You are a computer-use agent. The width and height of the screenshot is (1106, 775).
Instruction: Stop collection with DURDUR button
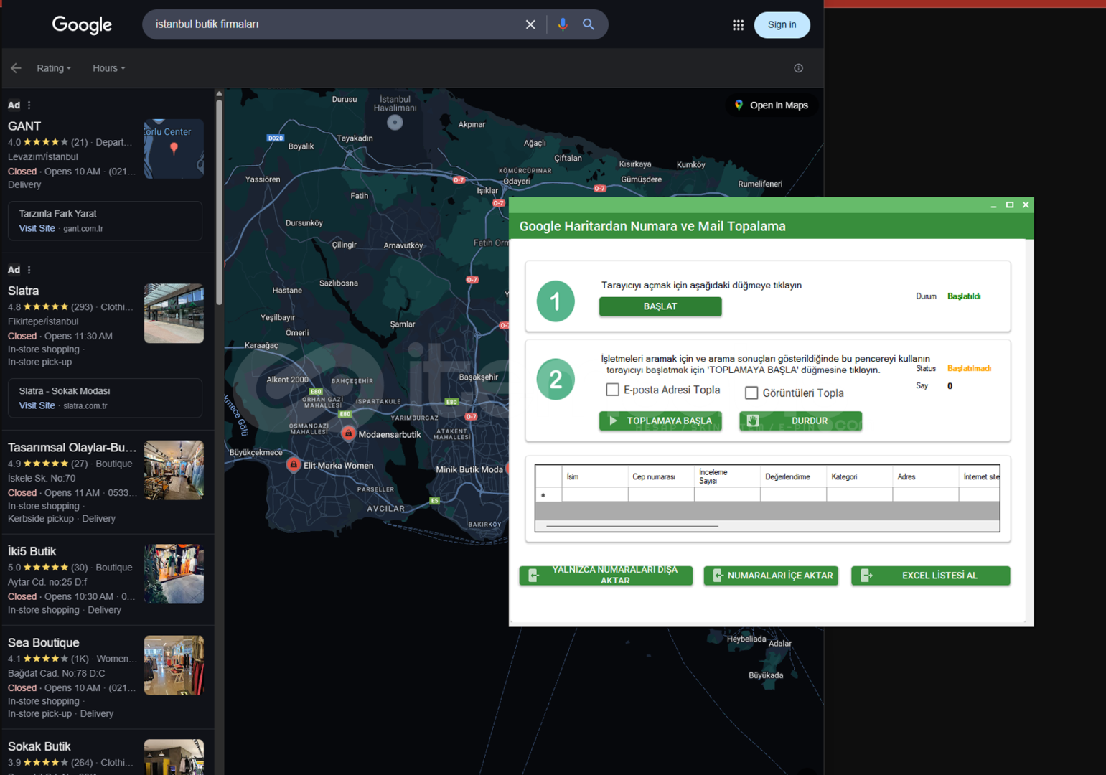pos(800,421)
